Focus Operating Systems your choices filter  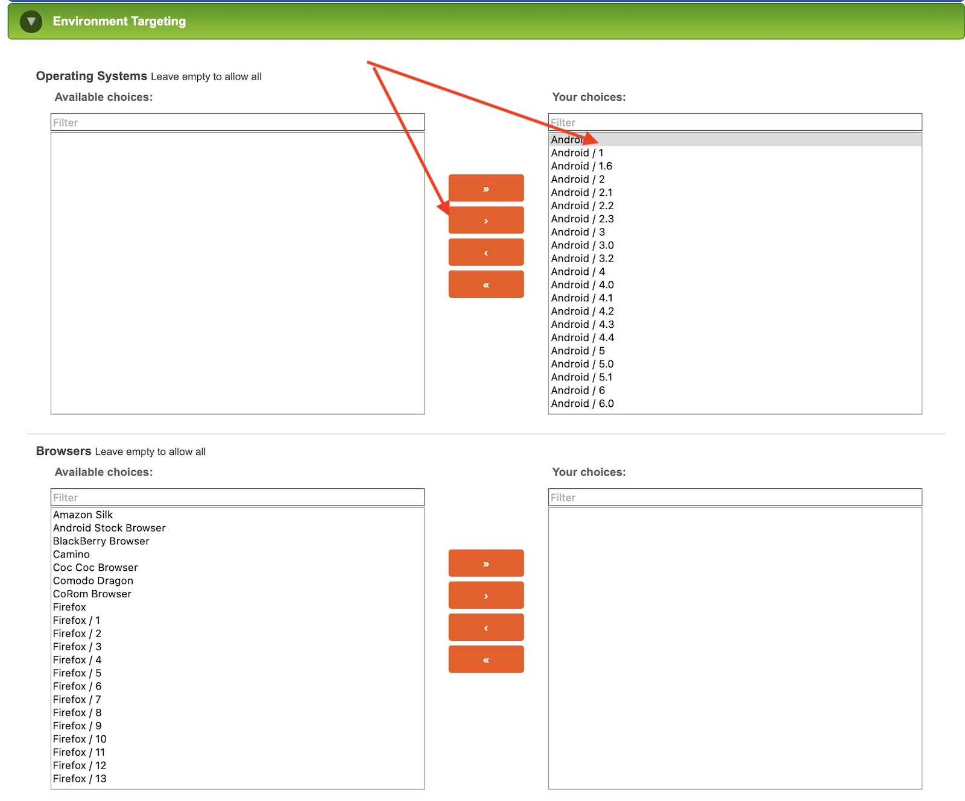click(x=735, y=122)
